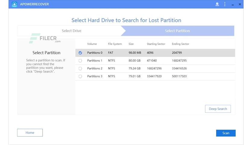Return to the Home screen button
Image resolution: width=252 pixels, height=145 pixels.
pos(30,132)
